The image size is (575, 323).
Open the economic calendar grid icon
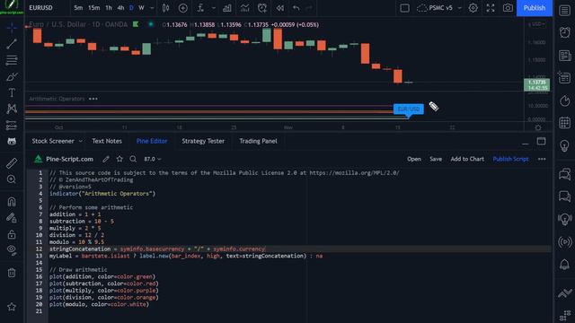click(x=565, y=123)
